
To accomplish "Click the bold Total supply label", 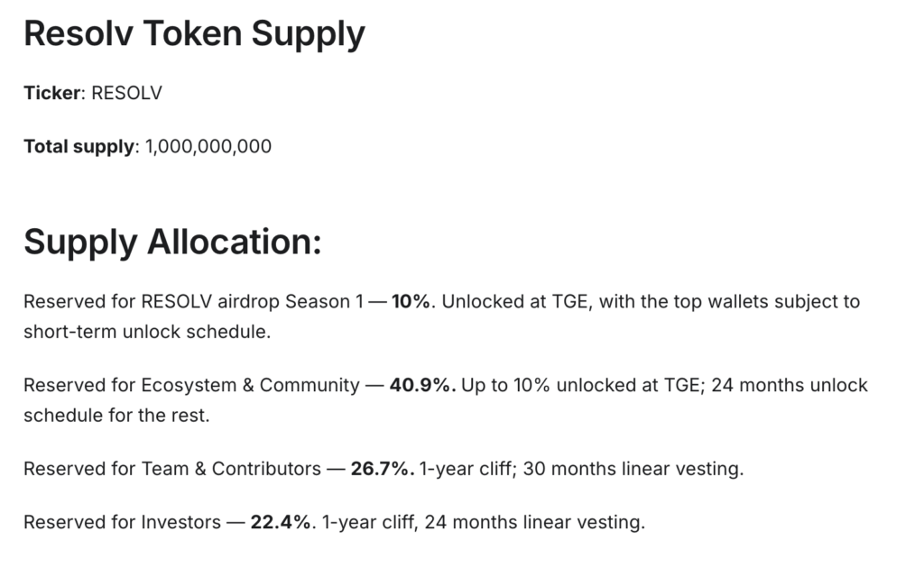I will click(x=79, y=147).
